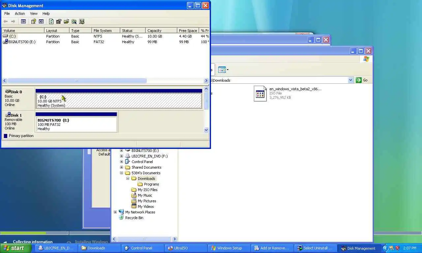Switch to Windows Setup taskbar button
This screenshot has height=253, width=422.
(228, 248)
